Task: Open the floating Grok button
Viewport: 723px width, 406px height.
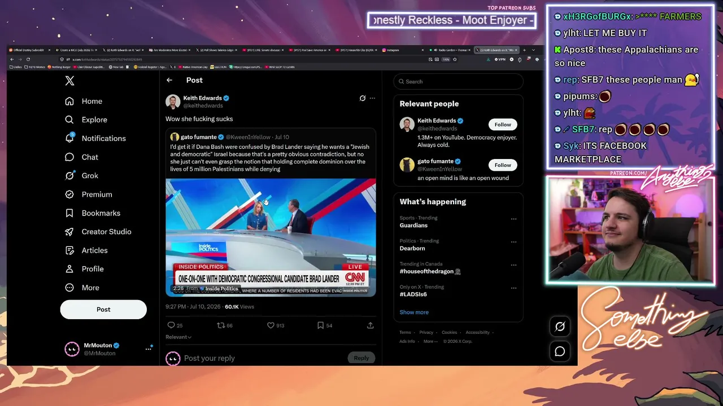Action: click(x=560, y=326)
